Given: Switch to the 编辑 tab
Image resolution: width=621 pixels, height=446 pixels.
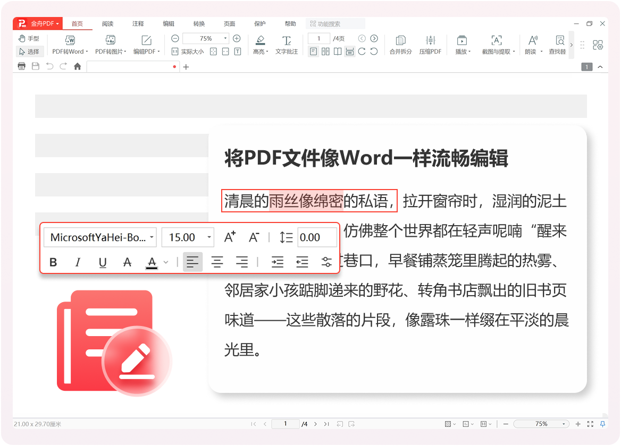Looking at the screenshot, I should pos(169,24).
